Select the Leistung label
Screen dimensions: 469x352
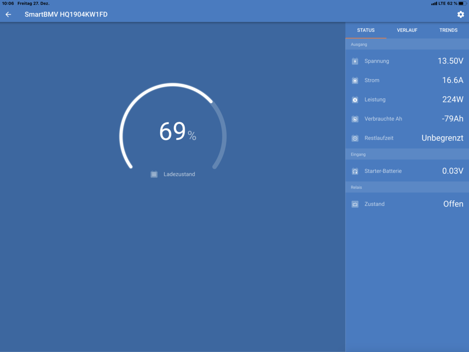(x=375, y=99)
